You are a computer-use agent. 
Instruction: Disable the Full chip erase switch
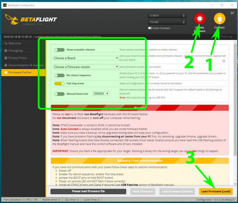click(59, 84)
